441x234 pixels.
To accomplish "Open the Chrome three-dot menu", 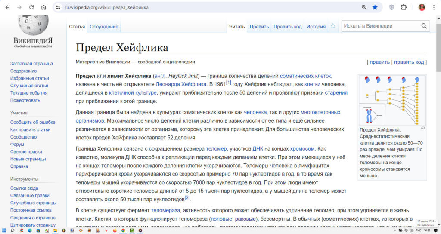I will pos(434,7).
